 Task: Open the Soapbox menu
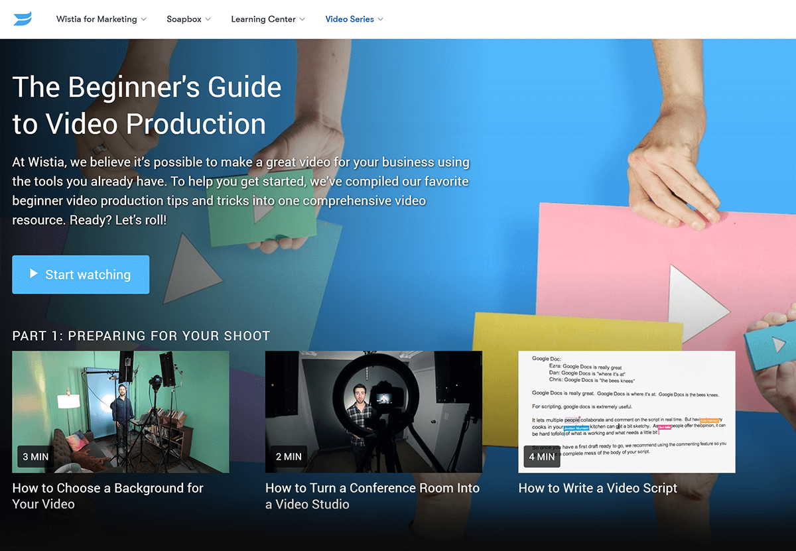coord(188,19)
